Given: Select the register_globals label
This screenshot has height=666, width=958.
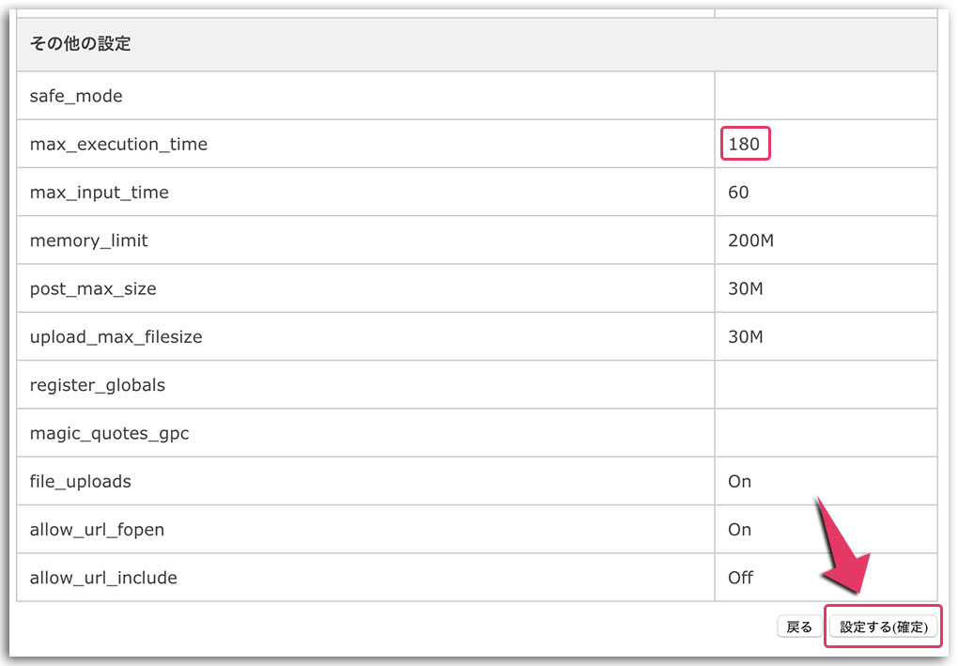Looking at the screenshot, I should [98, 385].
